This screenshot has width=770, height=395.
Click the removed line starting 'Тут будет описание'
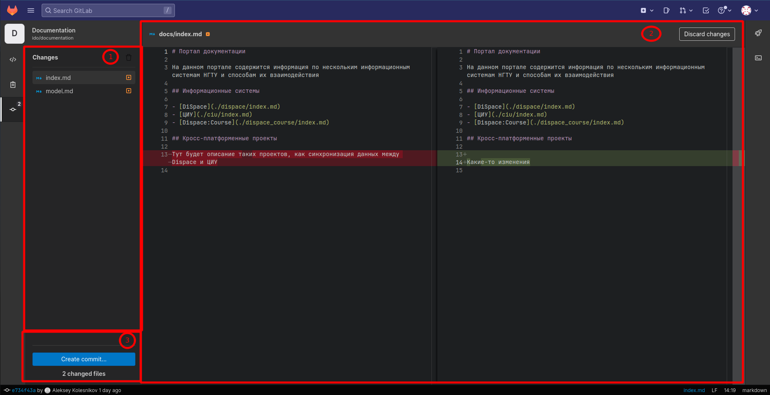click(x=286, y=158)
